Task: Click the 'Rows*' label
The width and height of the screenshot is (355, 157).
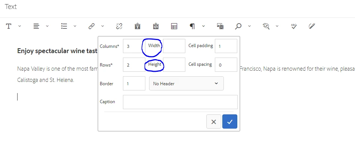Action: (106, 65)
